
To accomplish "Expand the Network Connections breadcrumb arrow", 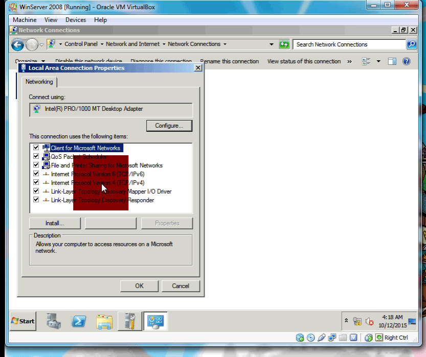I will click(225, 44).
